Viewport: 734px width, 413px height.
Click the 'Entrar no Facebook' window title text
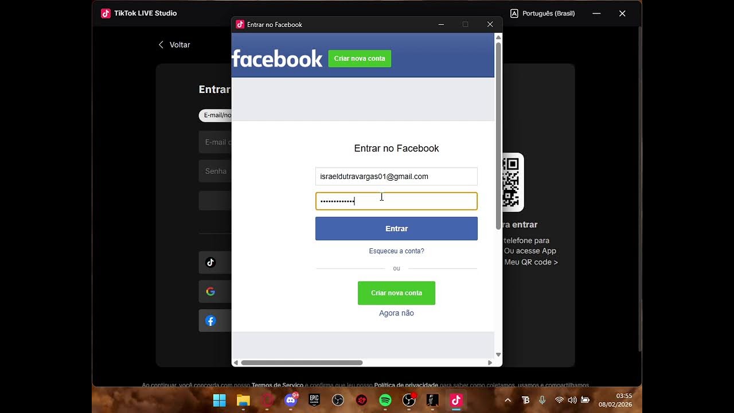click(275, 25)
